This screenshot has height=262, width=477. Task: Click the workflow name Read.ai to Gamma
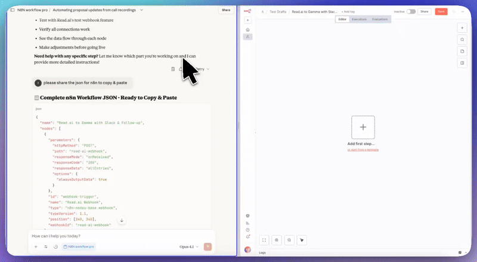(314, 11)
